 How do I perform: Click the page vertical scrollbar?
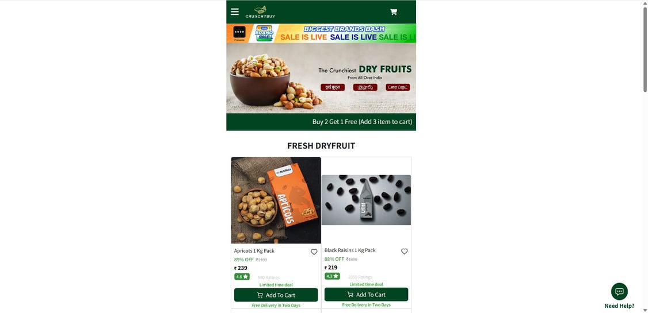pyautogui.click(x=645, y=49)
